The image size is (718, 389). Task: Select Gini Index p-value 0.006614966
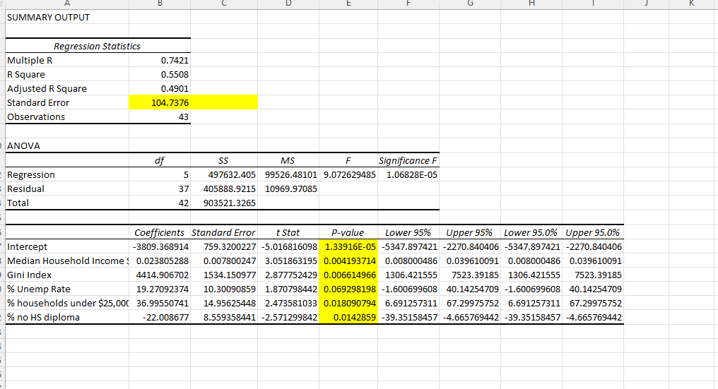[348, 275]
